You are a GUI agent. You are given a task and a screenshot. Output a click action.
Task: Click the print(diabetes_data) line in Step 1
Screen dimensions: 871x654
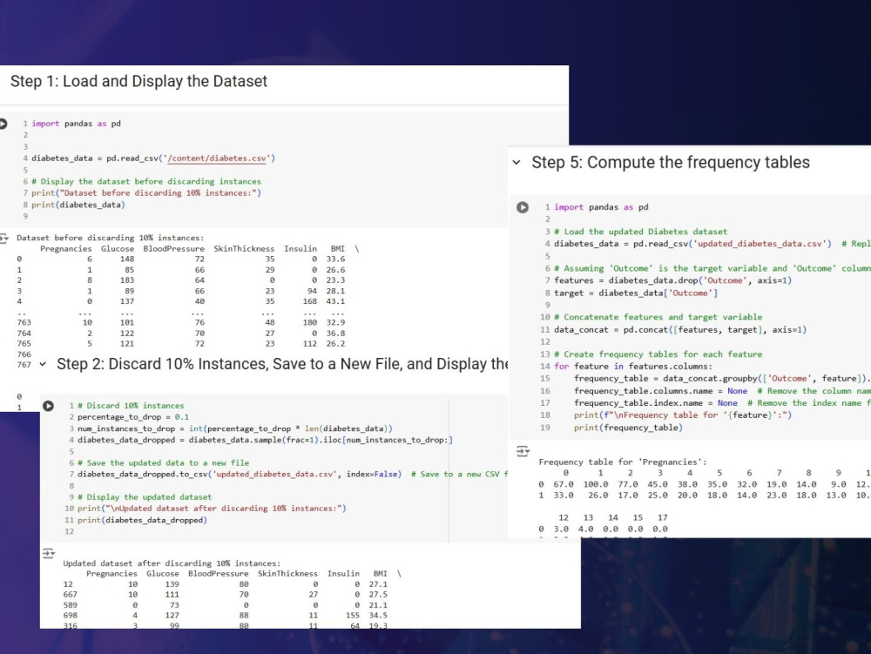pos(78,205)
